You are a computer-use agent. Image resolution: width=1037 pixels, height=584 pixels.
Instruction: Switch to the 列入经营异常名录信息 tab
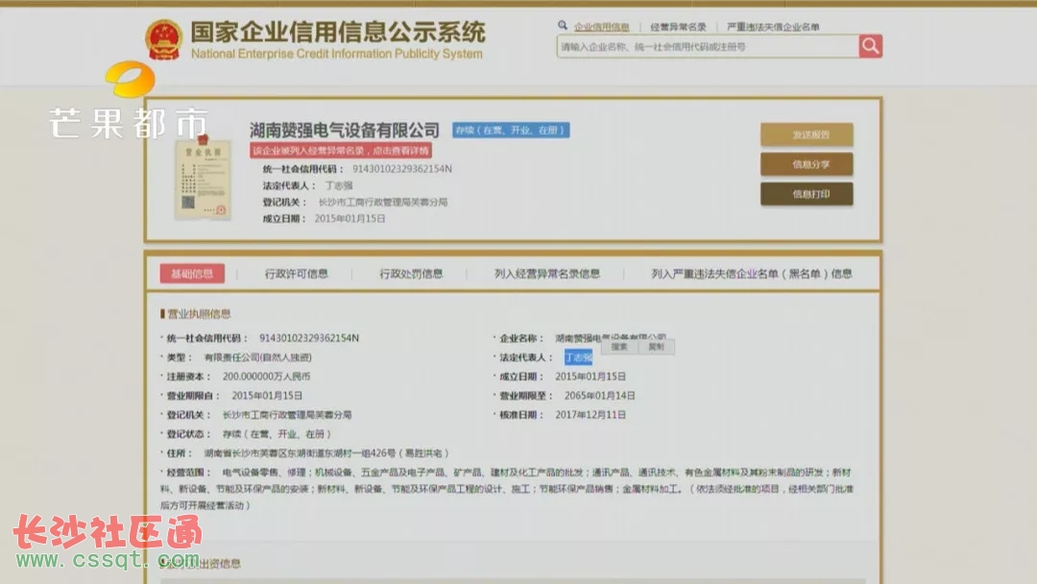(x=547, y=273)
